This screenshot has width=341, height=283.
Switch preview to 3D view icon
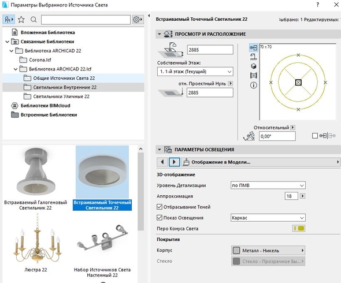point(253,66)
